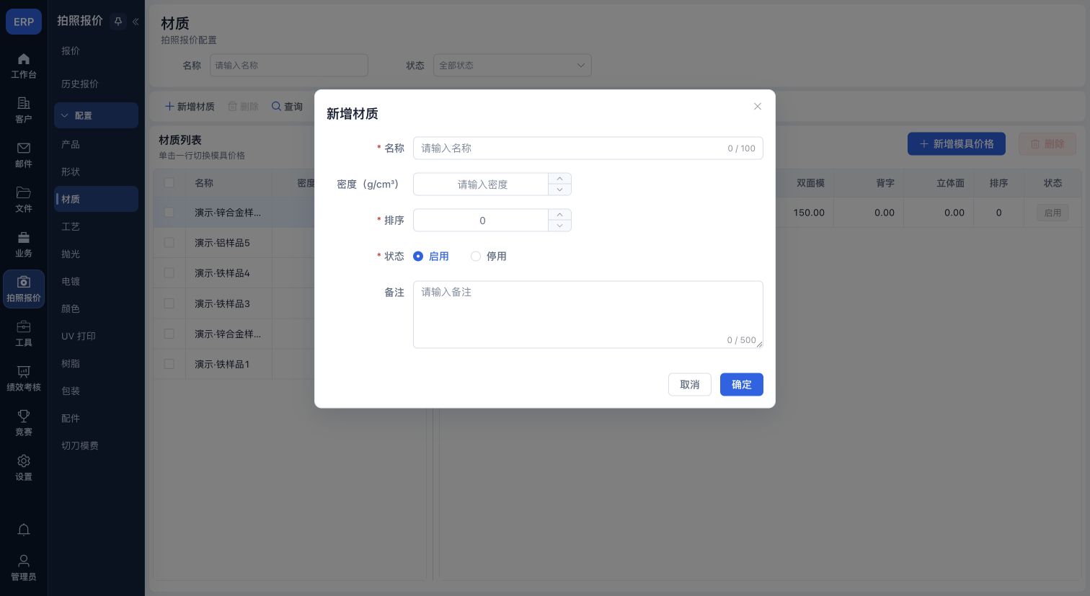
Task: Collapse the sidebar with double-chevron icon
Action: (x=135, y=22)
